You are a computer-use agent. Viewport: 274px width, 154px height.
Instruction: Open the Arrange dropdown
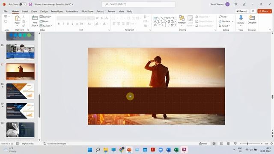point(182,21)
